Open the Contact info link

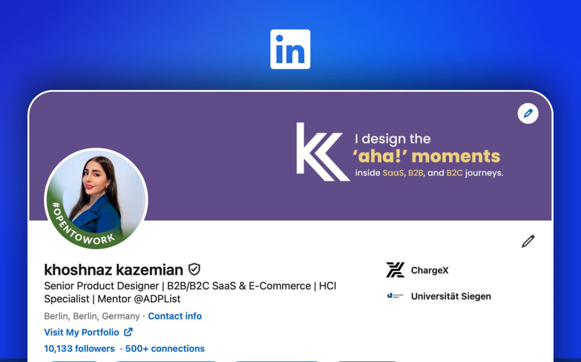point(175,316)
